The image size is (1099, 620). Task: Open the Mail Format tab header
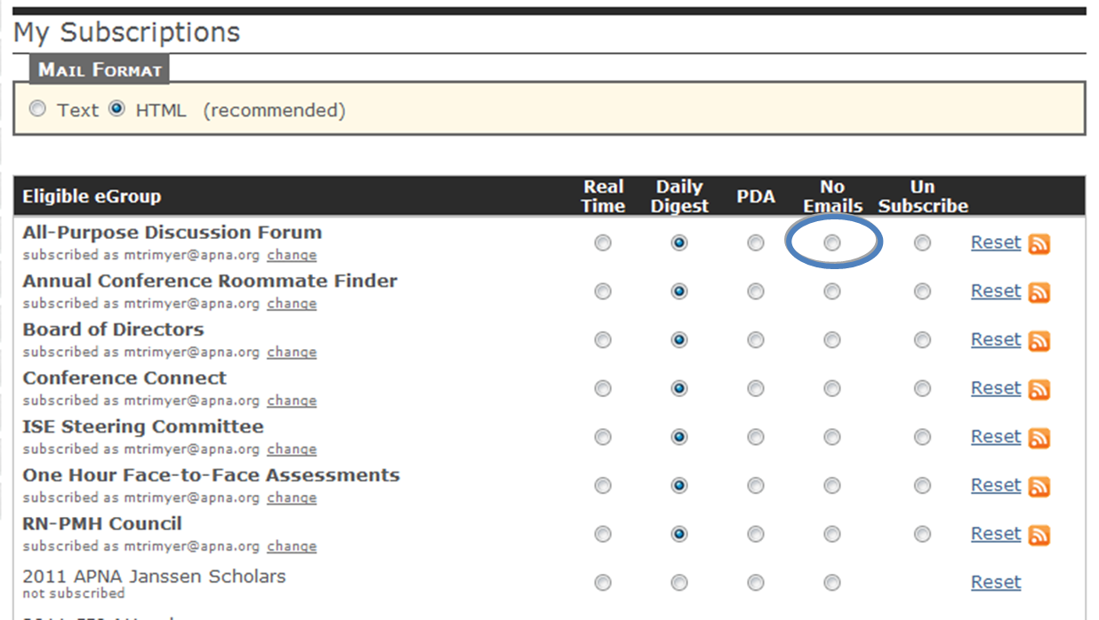coord(100,69)
